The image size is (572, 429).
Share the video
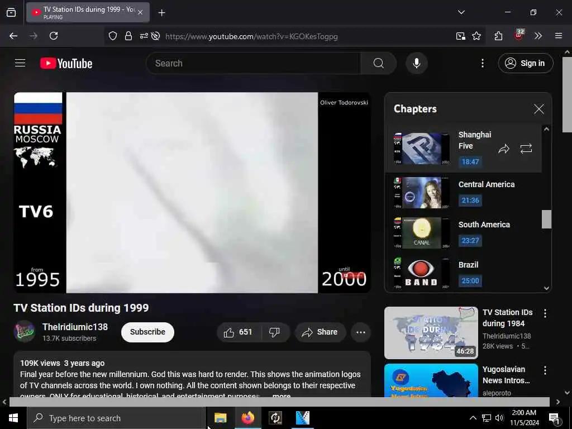click(320, 332)
